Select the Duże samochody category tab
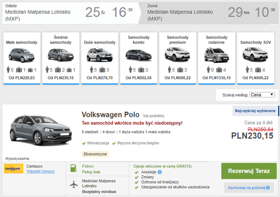The height and width of the screenshot is (197, 280). [x=100, y=56]
